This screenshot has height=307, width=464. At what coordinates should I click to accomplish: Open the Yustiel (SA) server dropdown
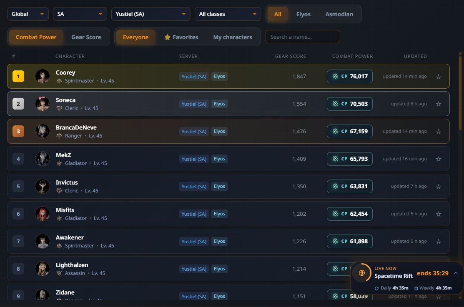point(150,14)
